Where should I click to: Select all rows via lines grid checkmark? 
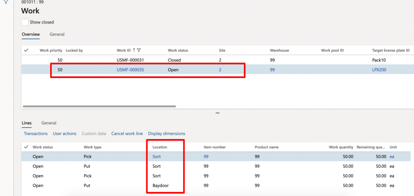pos(26,147)
